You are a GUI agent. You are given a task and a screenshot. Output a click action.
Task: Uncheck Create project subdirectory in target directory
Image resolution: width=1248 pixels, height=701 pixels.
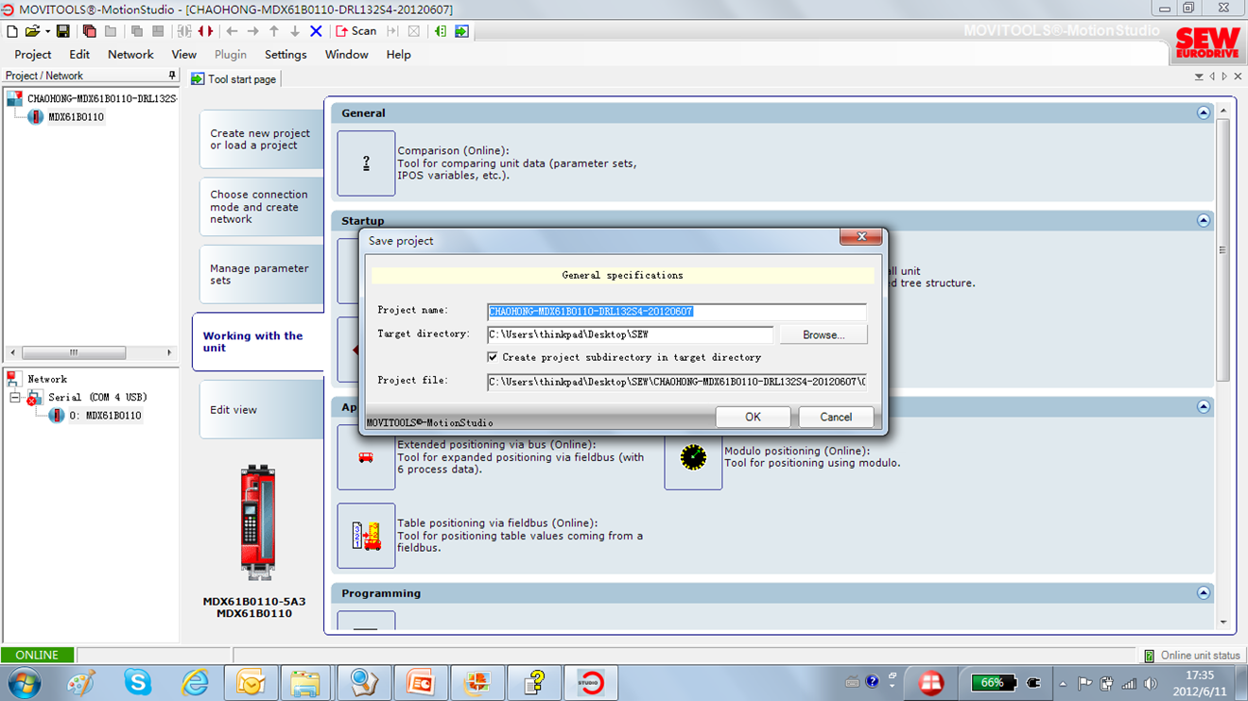point(493,357)
